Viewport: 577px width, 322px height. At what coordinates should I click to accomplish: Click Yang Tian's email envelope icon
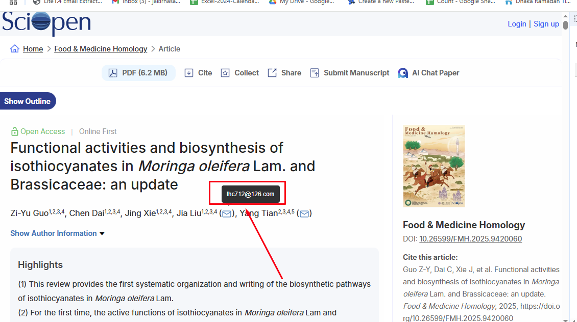(304, 213)
